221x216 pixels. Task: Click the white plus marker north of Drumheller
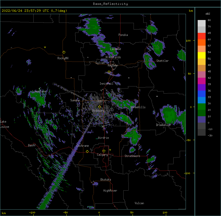click(157, 96)
